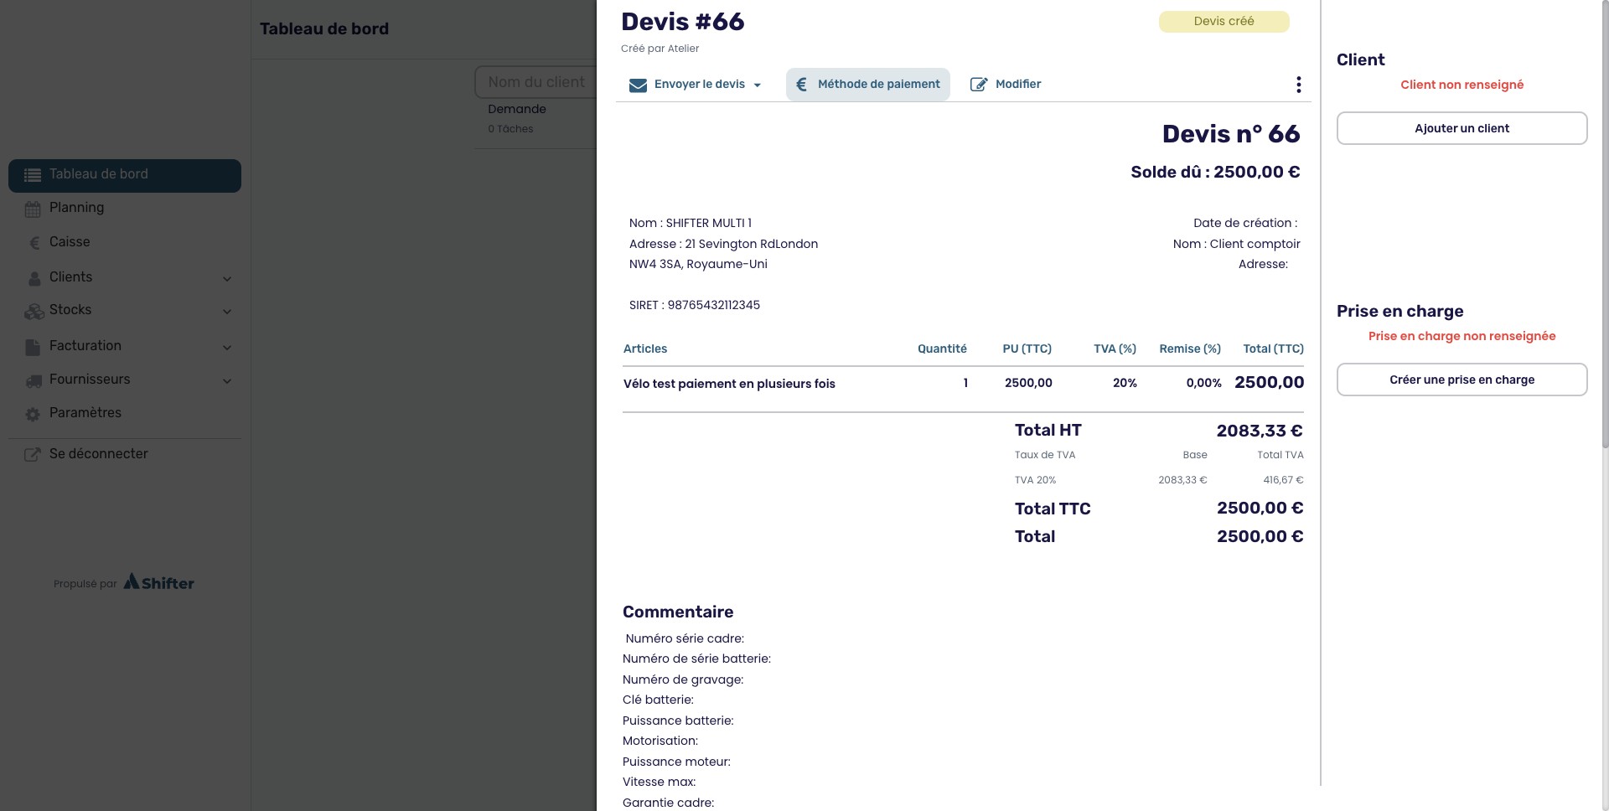Click the PU (TTC) column header

coord(1027,349)
